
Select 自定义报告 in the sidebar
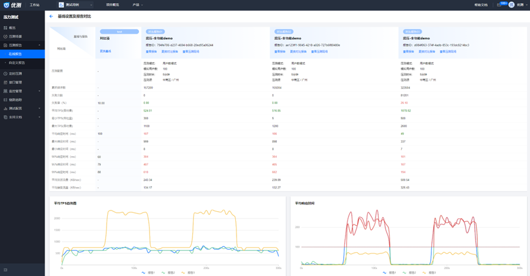click(x=17, y=63)
